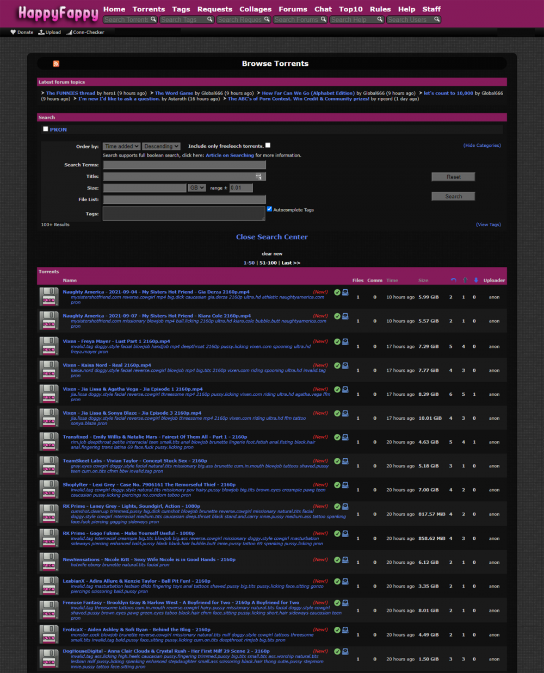Viewport: 544px width, 673px height.
Task: Click magnifier icon in Search Torrents box
Action: pyautogui.click(x=153, y=20)
